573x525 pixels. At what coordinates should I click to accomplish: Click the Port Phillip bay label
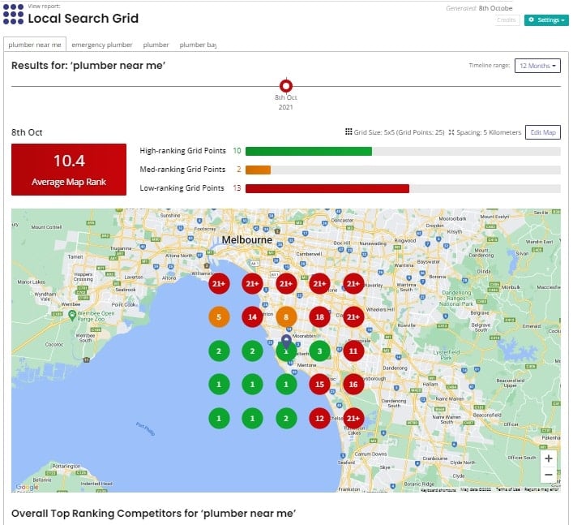[145, 428]
